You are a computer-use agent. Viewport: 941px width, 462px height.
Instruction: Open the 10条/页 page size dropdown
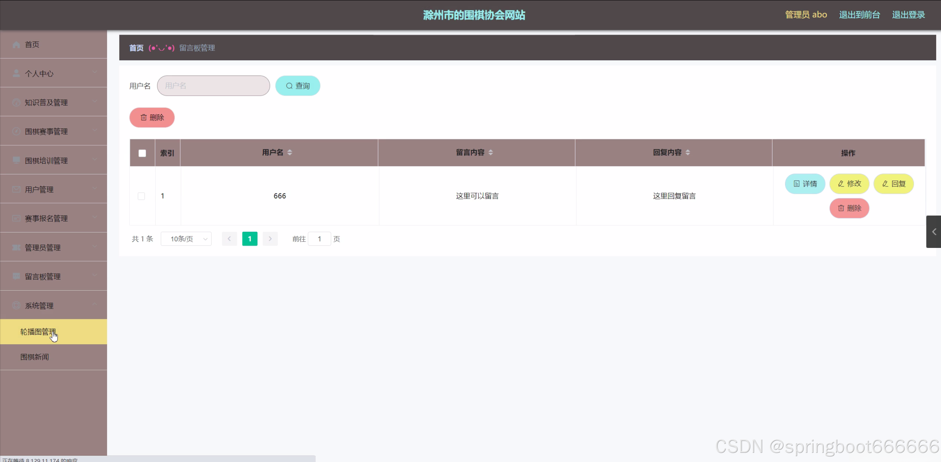pyautogui.click(x=186, y=239)
